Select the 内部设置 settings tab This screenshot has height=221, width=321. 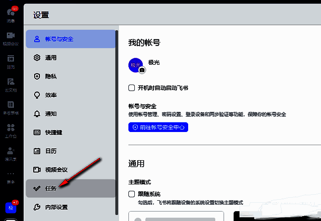tap(71, 207)
